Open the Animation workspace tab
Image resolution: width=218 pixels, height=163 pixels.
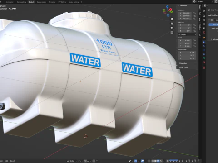tap(10, 2)
